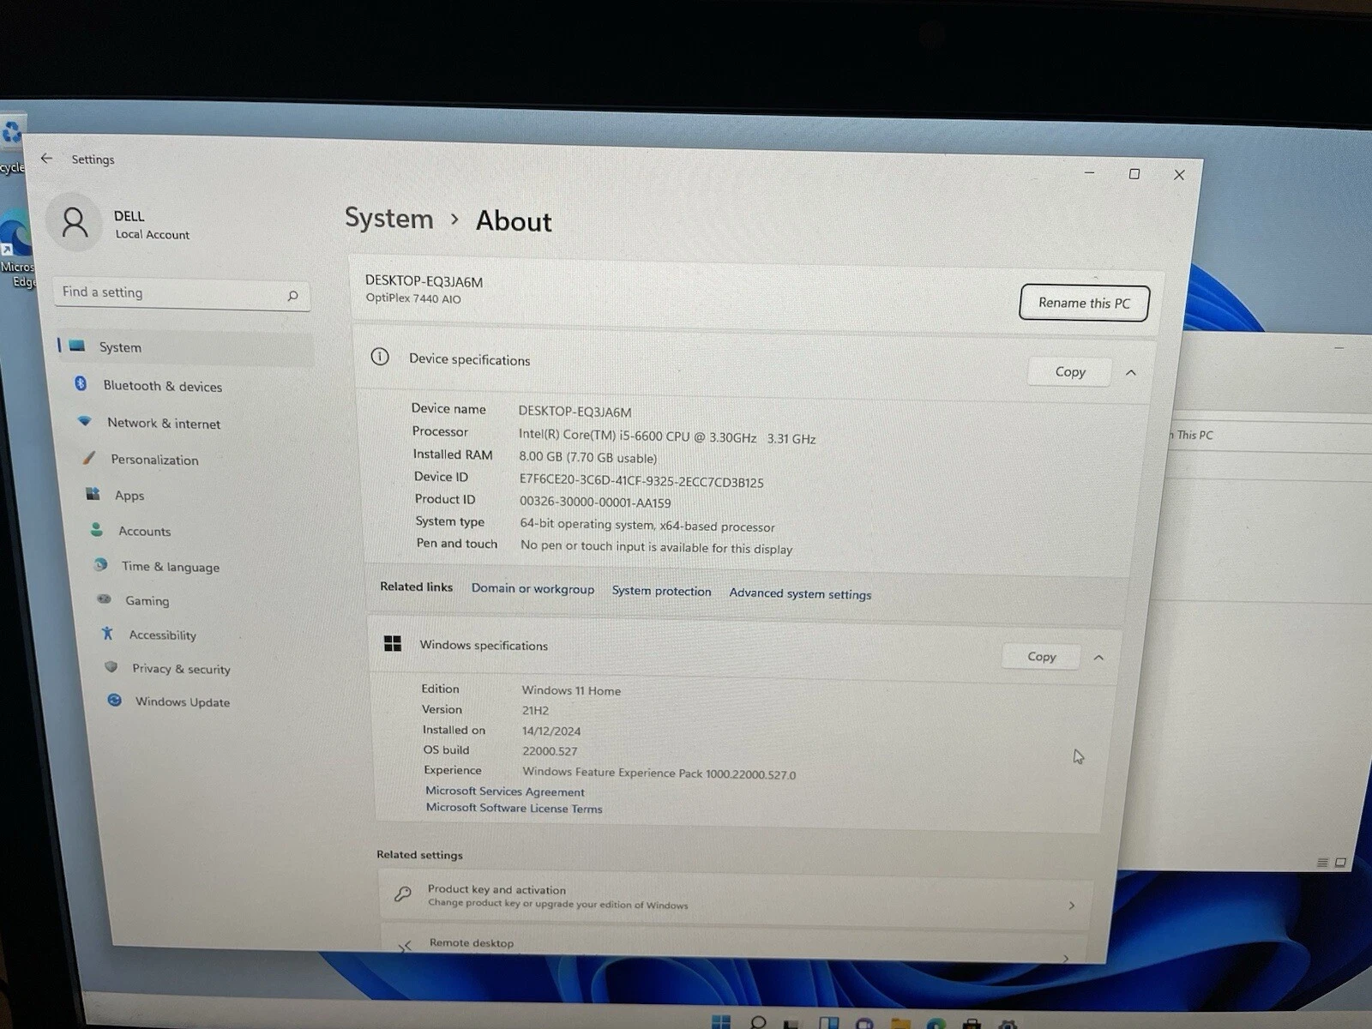Copy the Windows specifications
Viewport: 1372px width, 1029px height.
(1041, 656)
